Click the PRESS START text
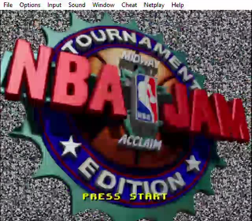The image size is (252, 221). pyautogui.click(x=125, y=197)
